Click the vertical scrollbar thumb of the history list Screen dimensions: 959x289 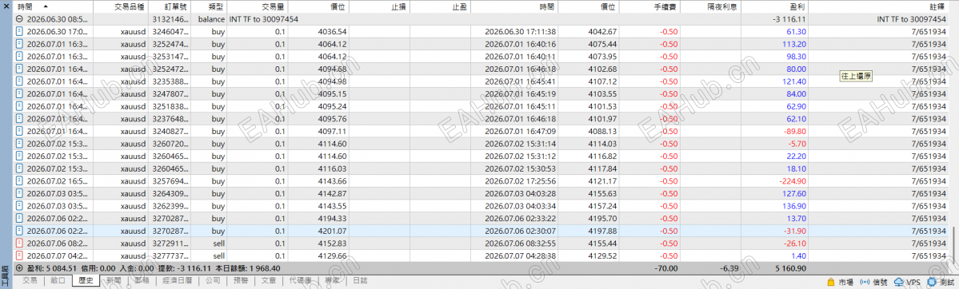coord(953,243)
